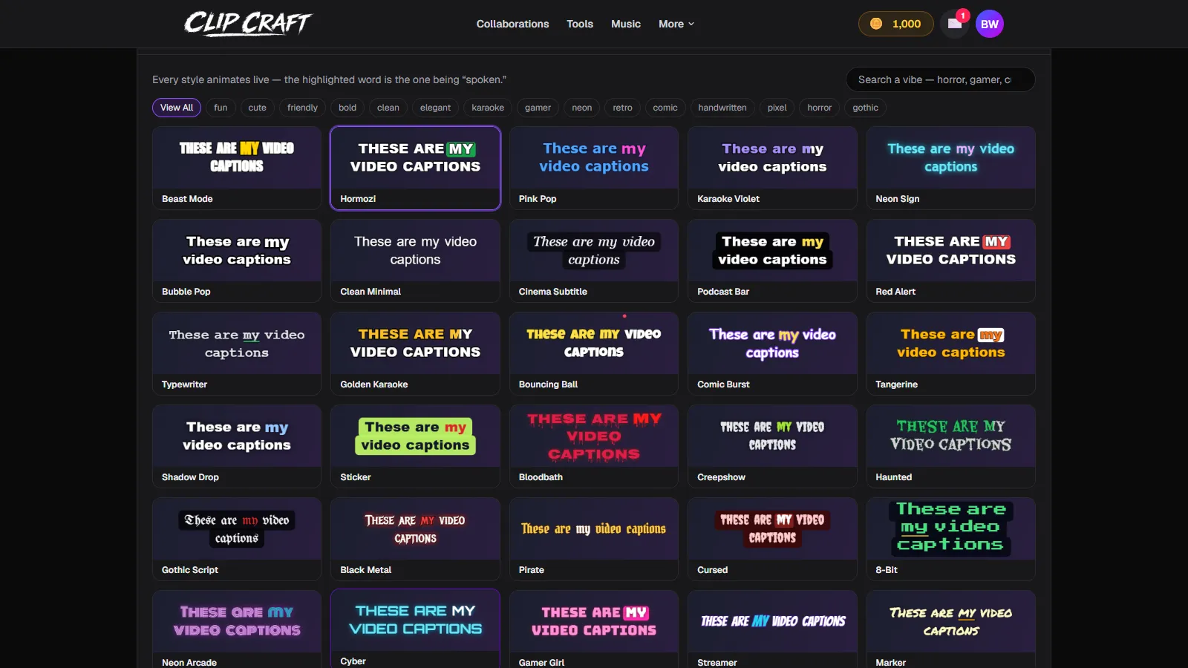Filter styles by the gothic tag
1188x668 pixels.
tap(866, 108)
